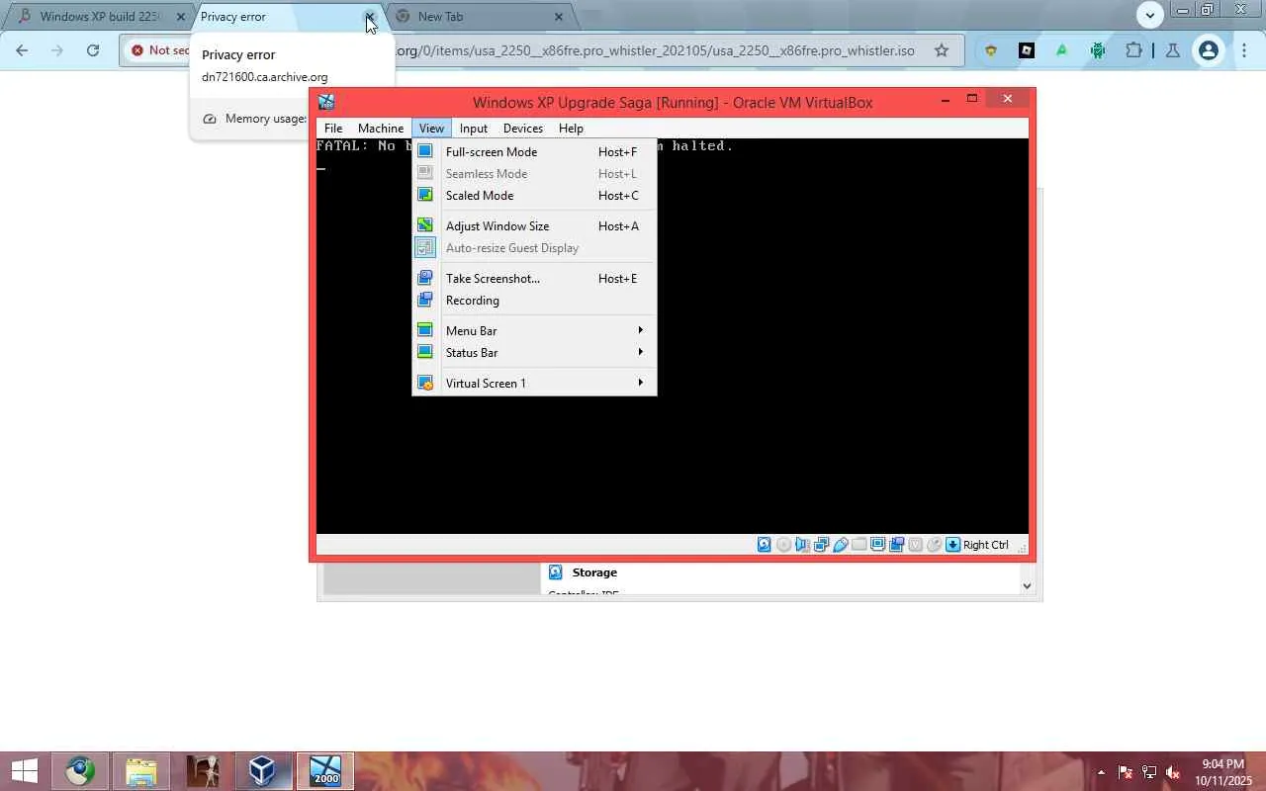Open the Windows Start button
The image size is (1266, 791).
(25, 771)
